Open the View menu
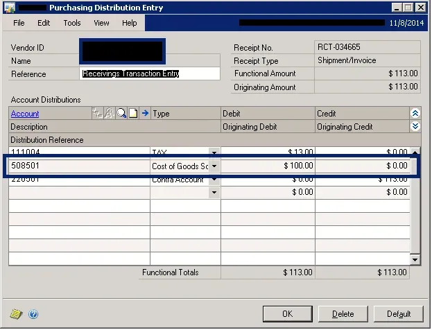 tap(102, 23)
